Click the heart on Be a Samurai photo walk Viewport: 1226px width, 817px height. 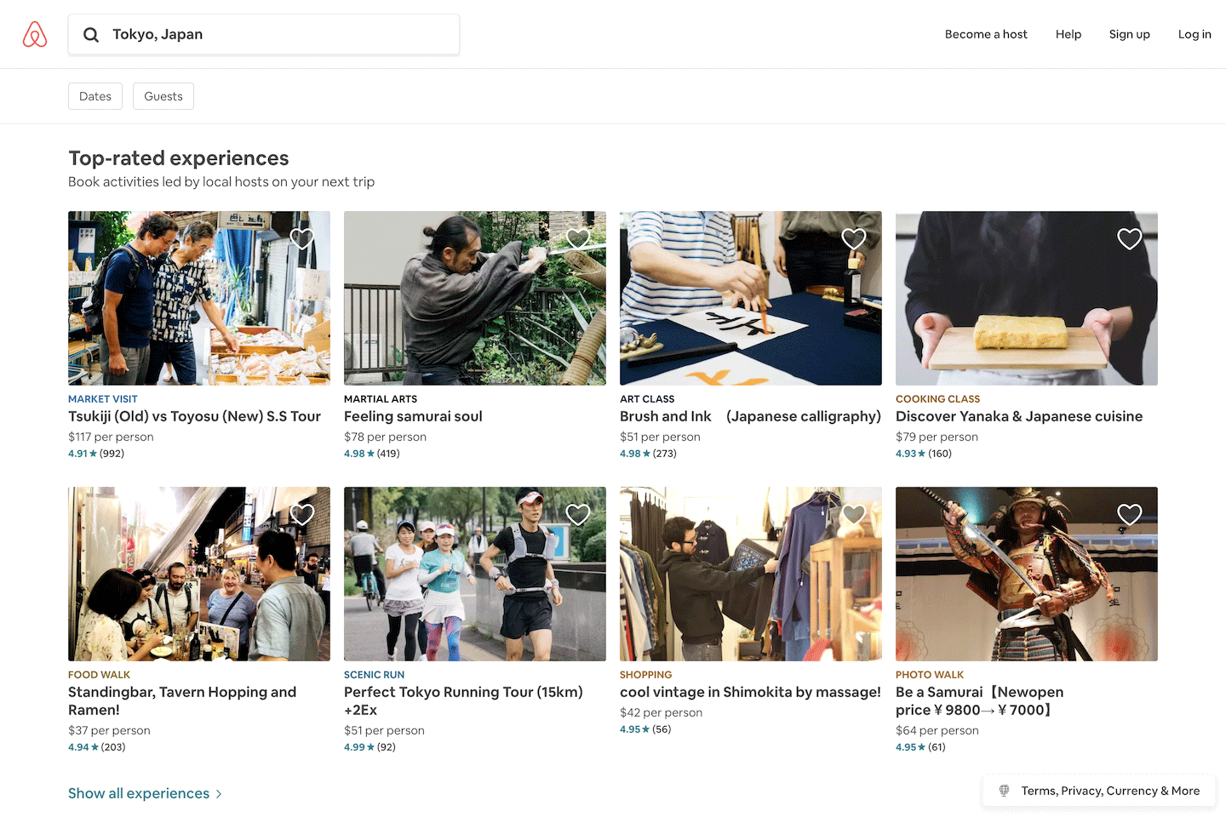[x=1130, y=514]
